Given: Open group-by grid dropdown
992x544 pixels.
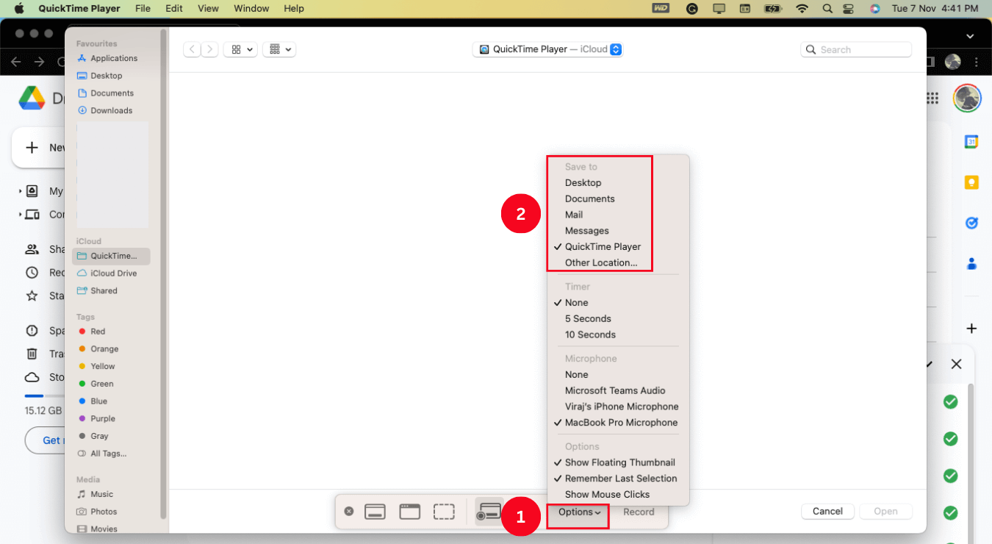Looking at the screenshot, I should 280,49.
